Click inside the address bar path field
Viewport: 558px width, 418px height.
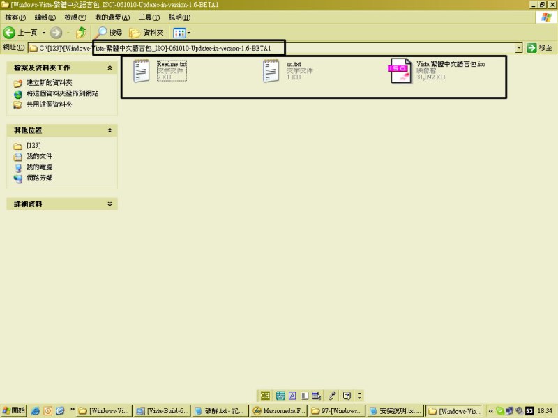point(271,48)
